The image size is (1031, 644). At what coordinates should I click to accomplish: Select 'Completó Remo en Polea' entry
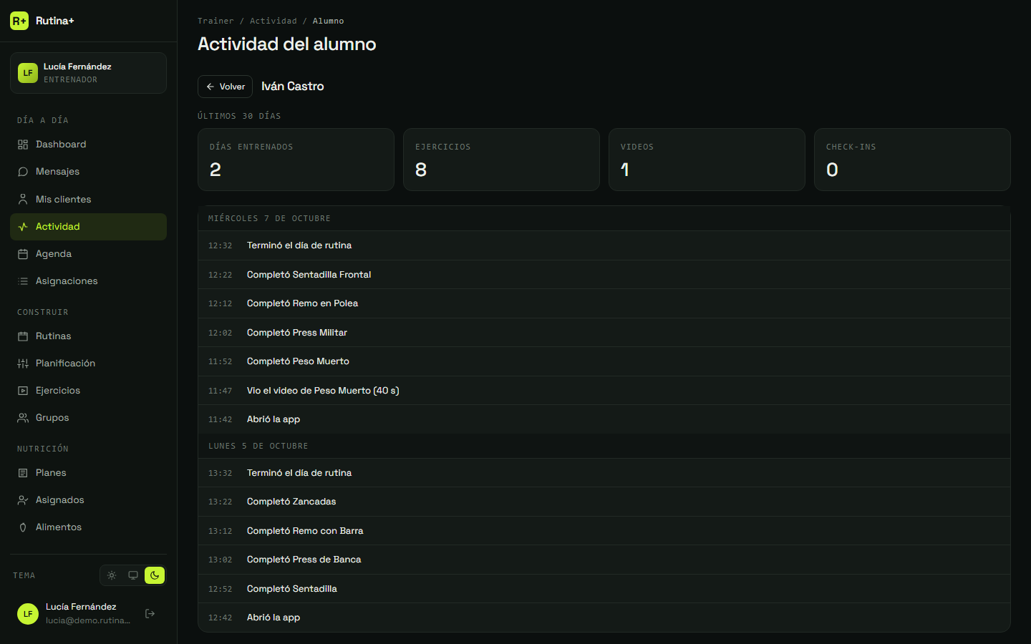click(x=604, y=303)
